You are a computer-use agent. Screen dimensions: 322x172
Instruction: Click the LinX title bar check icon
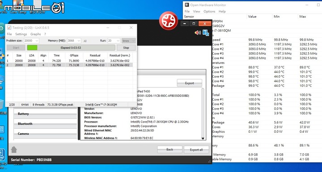pos(9,28)
